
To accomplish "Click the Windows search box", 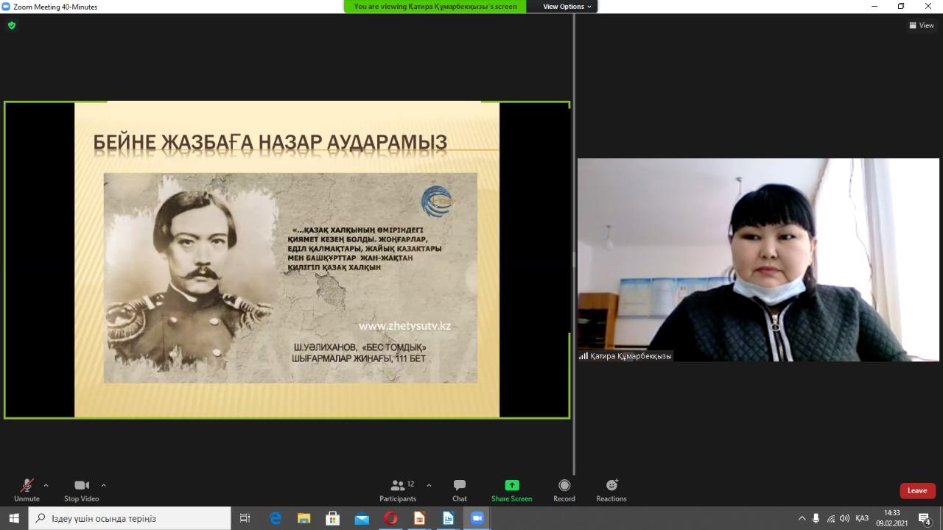I will click(133, 518).
